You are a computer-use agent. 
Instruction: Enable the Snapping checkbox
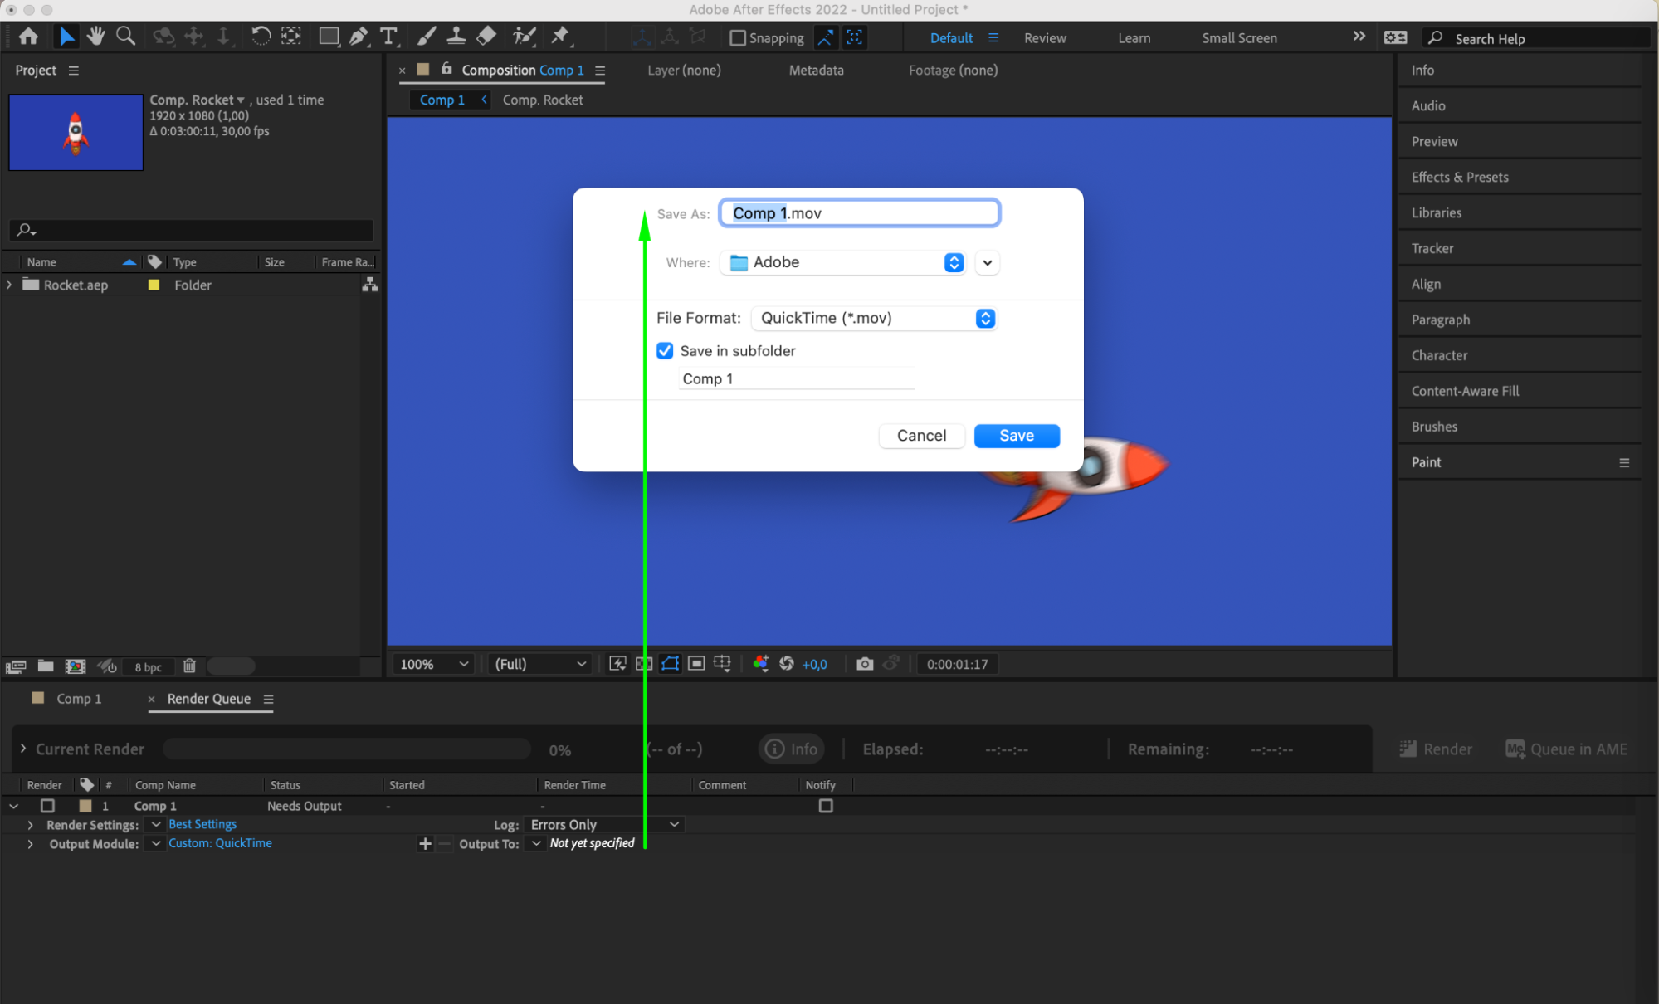[737, 38]
